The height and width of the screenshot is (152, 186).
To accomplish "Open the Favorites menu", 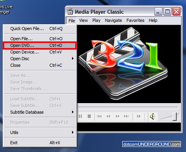I will pyautogui.click(x=135, y=20).
